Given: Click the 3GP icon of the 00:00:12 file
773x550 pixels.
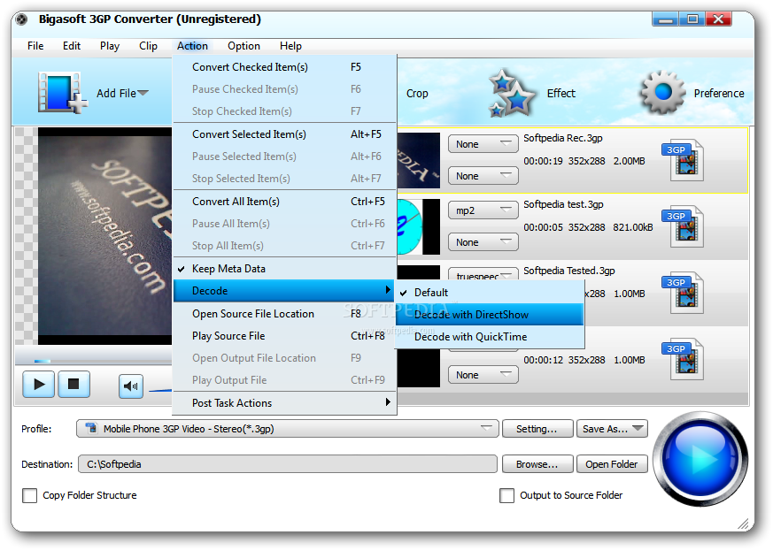Looking at the screenshot, I should coord(683,359).
